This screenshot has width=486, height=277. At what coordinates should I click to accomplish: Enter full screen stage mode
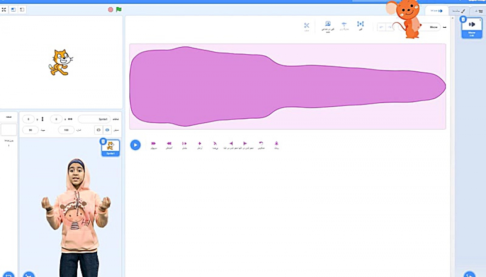pyautogui.click(x=4, y=9)
